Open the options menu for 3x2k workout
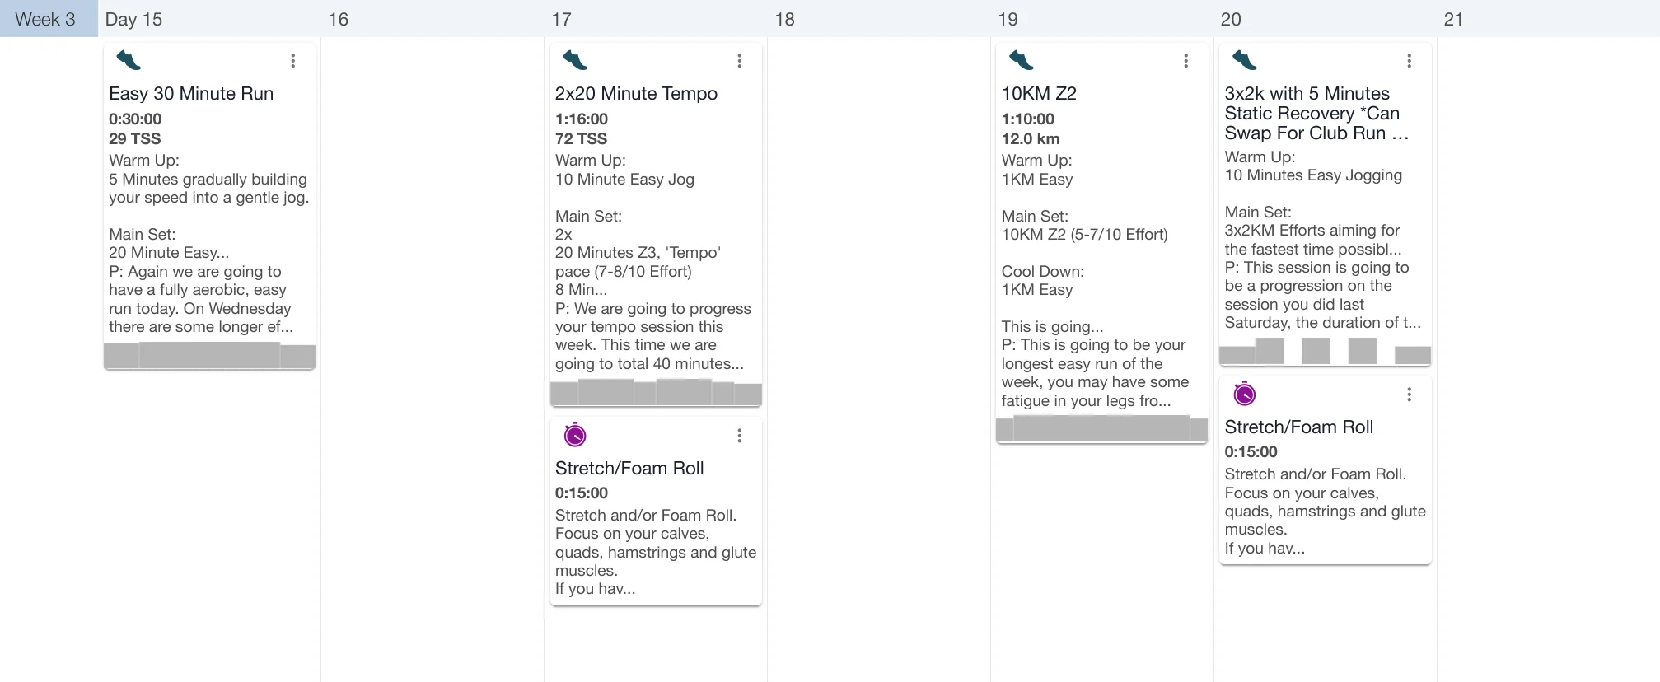 click(x=1409, y=61)
